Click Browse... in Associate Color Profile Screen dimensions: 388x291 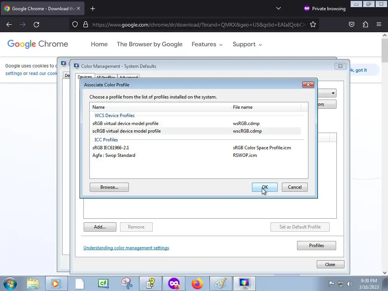(109, 187)
